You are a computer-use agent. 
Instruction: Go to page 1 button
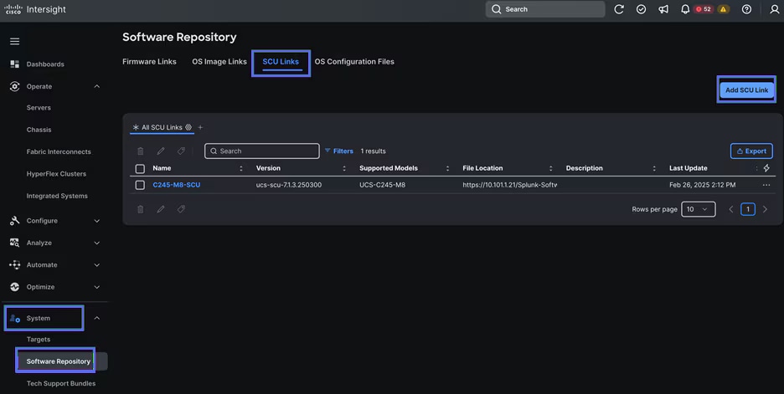click(748, 209)
